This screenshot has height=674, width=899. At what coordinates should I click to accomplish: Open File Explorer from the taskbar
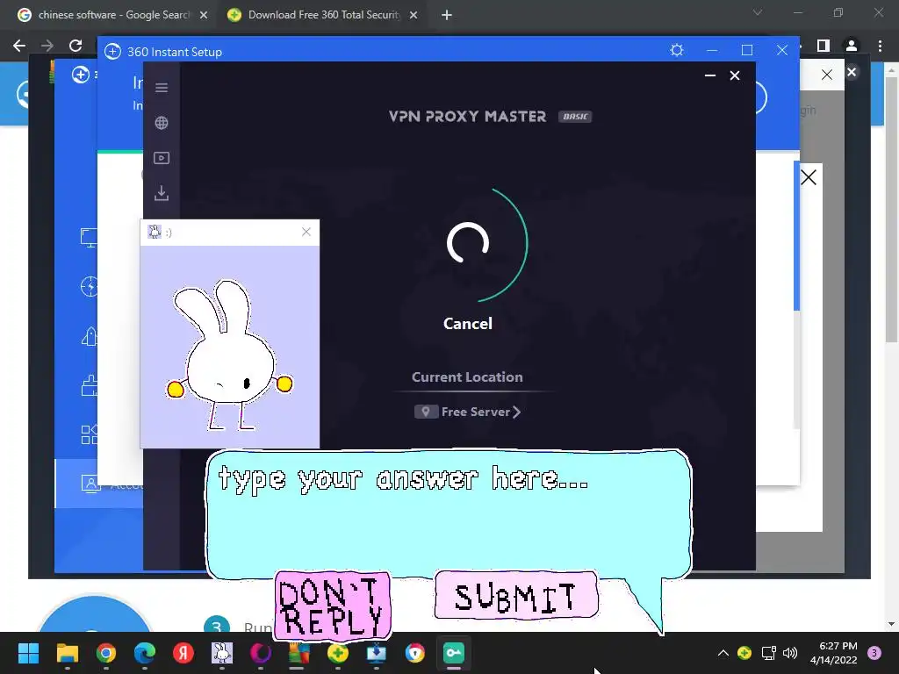[67, 653]
